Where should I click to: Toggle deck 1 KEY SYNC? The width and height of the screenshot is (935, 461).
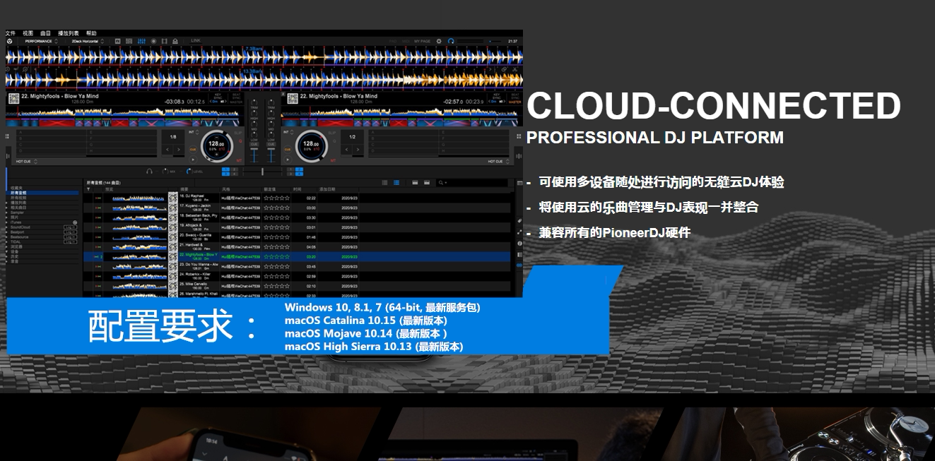(218, 97)
